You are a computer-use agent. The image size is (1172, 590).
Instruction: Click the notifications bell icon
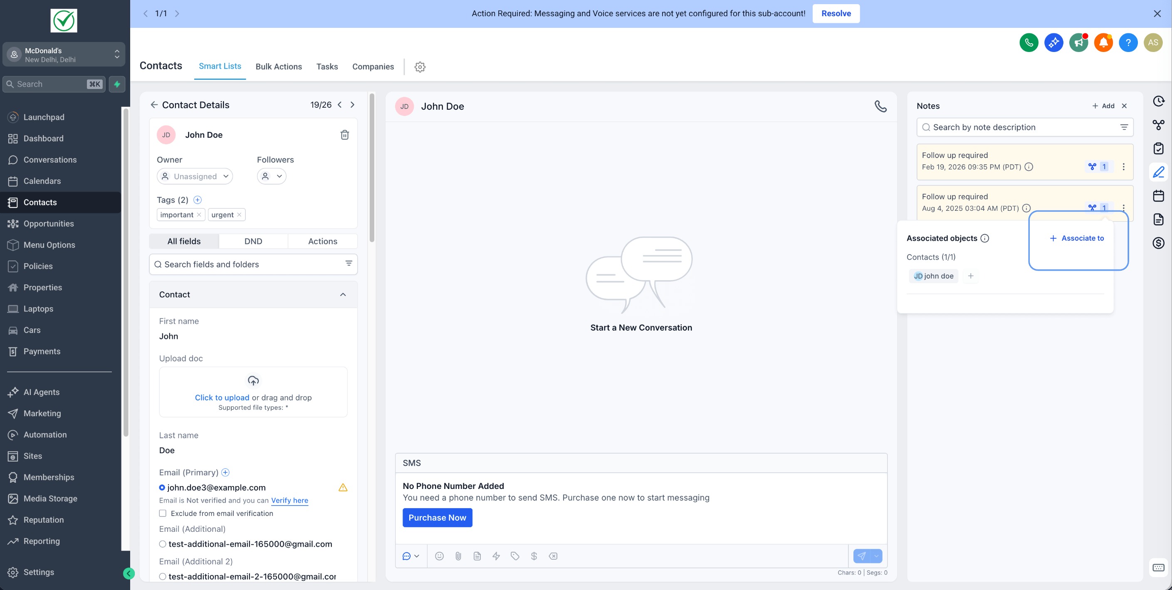pos(1103,43)
